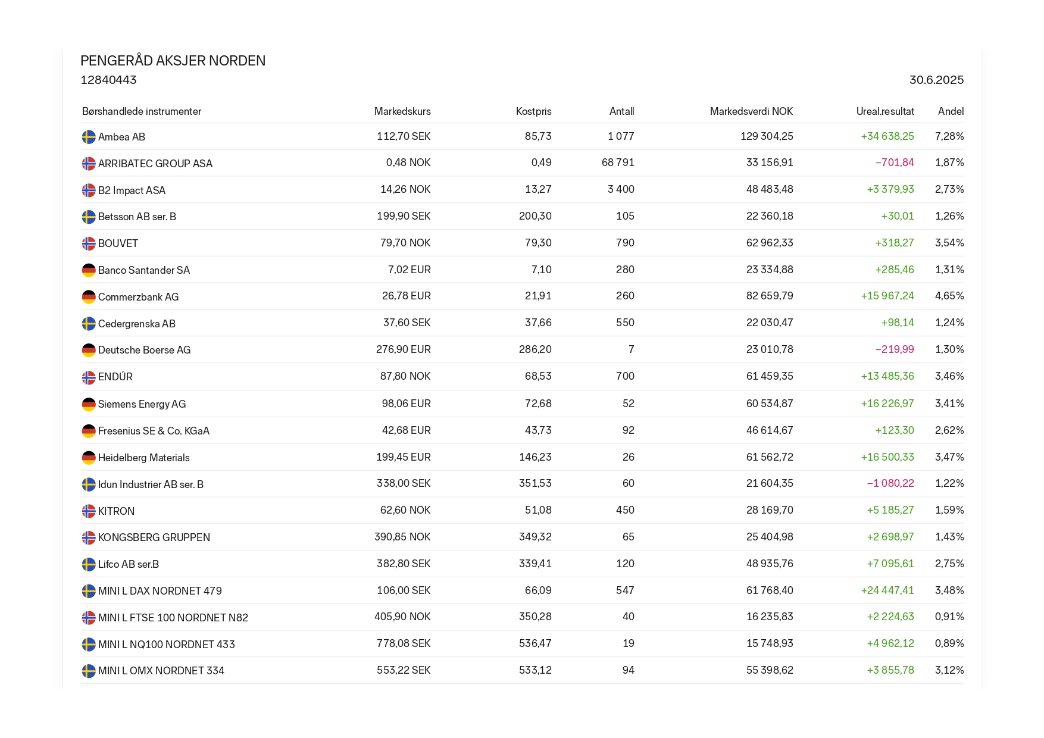Click the cost price 349,32
Image resolution: width=1044 pixels, height=738 pixels.
pyautogui.click(x=535, y=537)
